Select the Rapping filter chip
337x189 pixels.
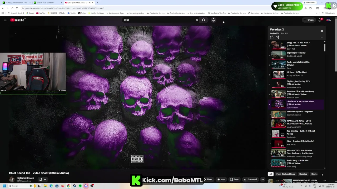(x=303, y=174)
